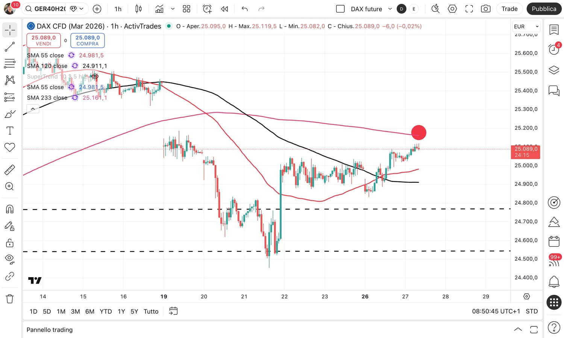Open indicator templates grid icon
Screen dimensions: 564x338
(x=186, y=9)
